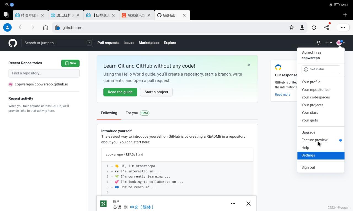Reload the github.com page
The height and width of the screenshot is (211, 353).
coord(314,27)
